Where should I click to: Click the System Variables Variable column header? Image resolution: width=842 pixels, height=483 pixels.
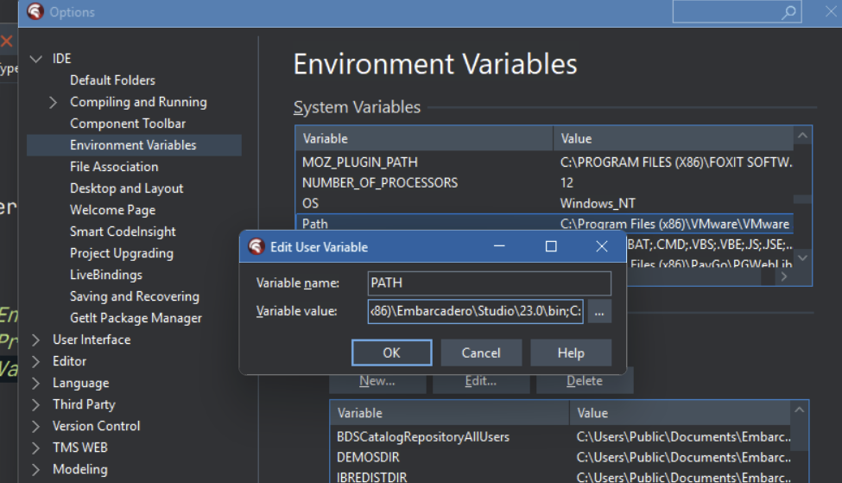point(424,138)
